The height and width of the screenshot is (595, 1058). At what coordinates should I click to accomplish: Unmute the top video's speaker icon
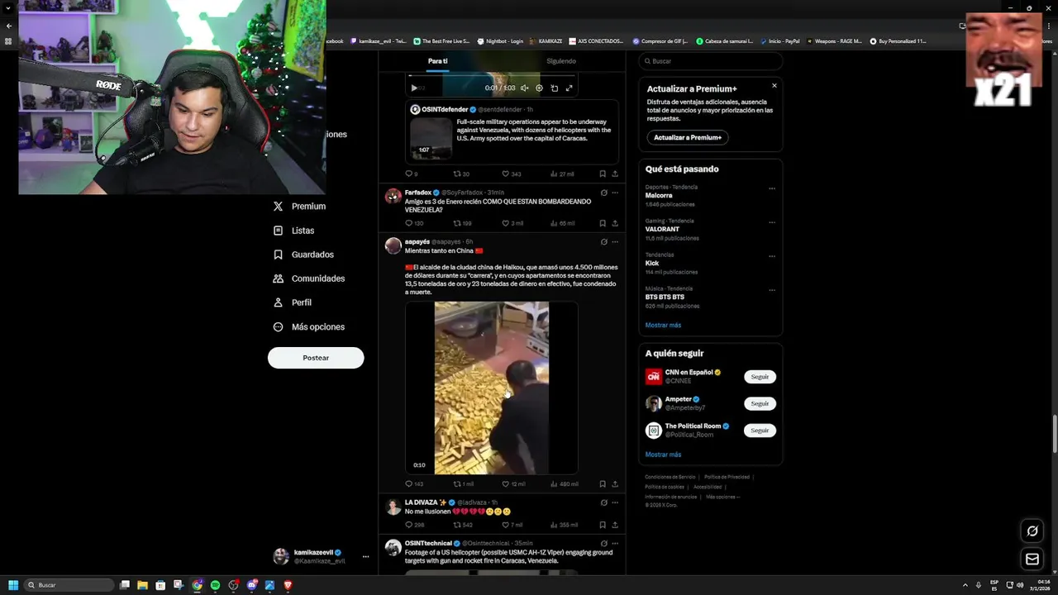coord(525,88)
